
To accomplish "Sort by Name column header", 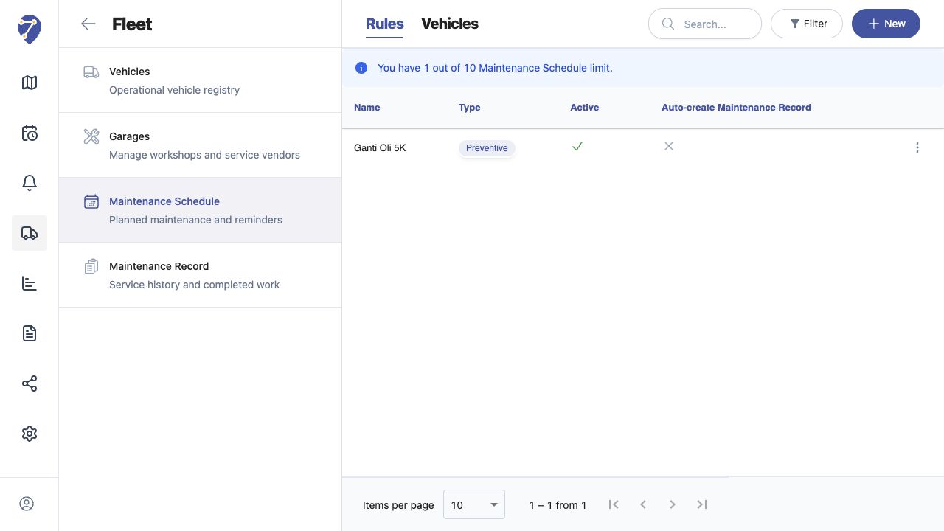I will click(367, 107).
